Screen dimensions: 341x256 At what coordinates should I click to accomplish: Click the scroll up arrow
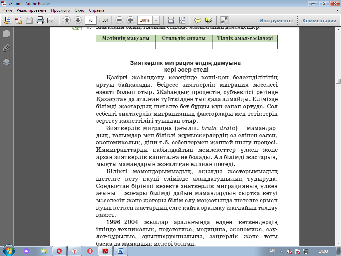pos(338,29)
